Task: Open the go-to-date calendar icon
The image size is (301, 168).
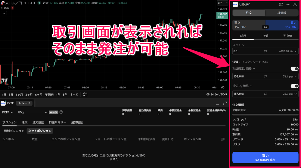Action: tap(85, 94)
